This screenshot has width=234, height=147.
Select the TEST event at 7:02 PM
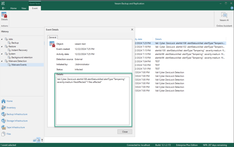[x=181, y=65]
